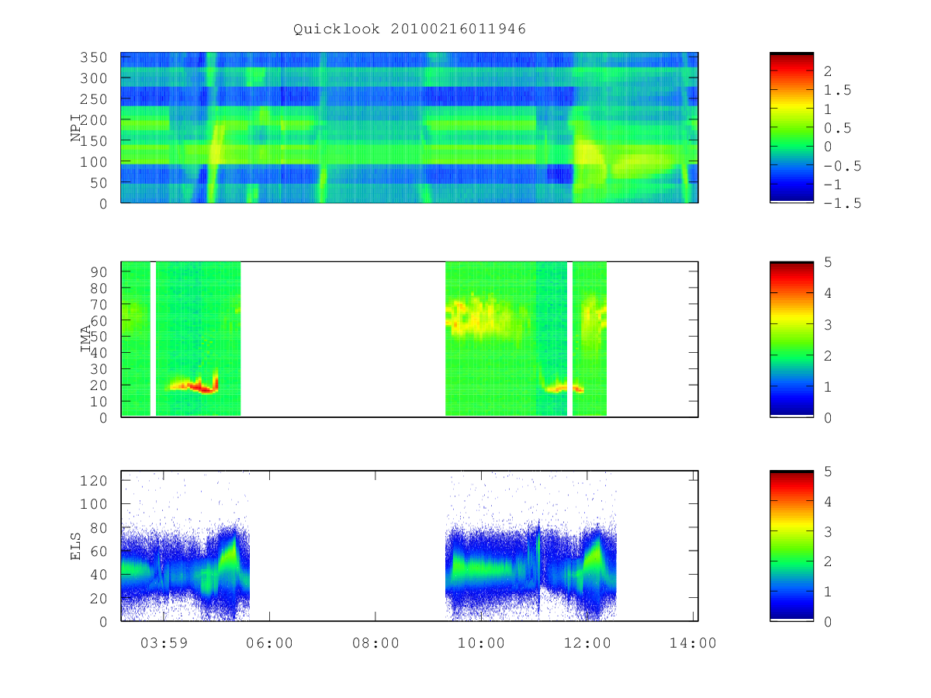Click the IMA axis label
Screen dimensions: 931x698
click(87, 339)
